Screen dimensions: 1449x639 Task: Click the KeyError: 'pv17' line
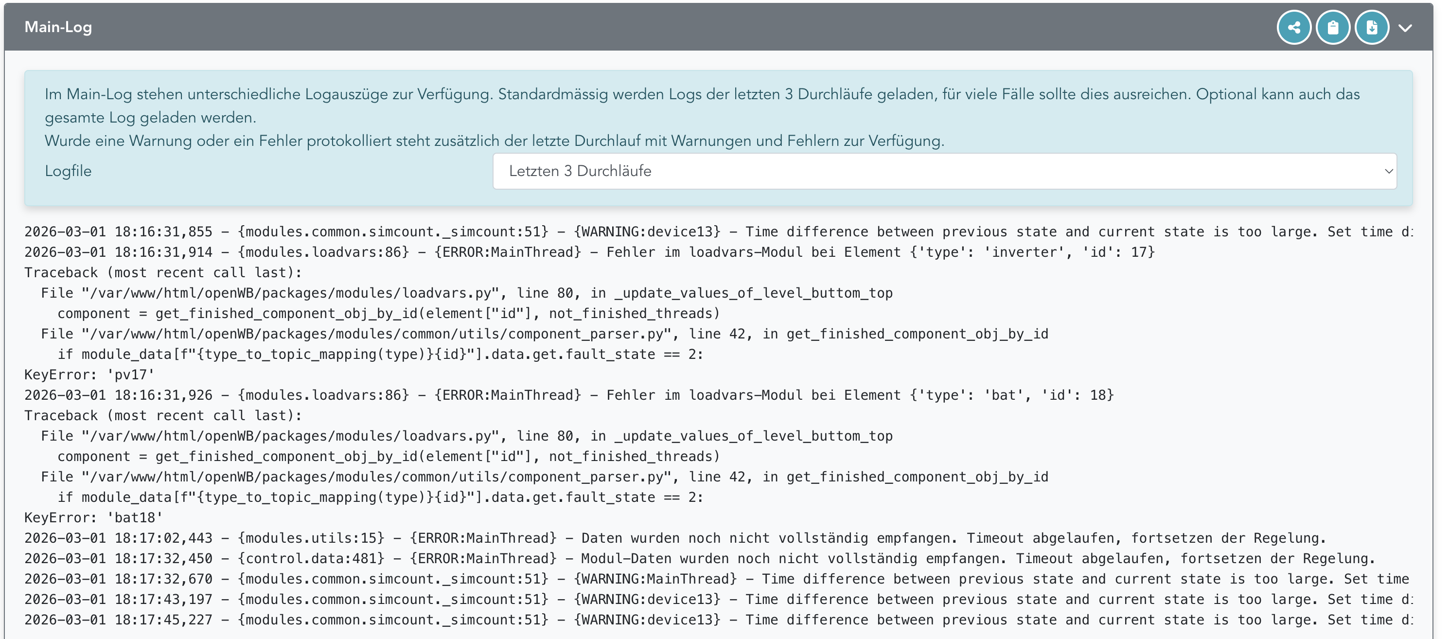pyautogui.click(x=89, y=374)
